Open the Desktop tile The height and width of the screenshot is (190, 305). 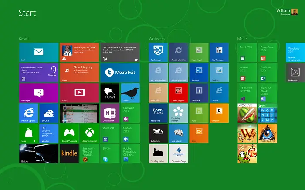pos(39,154)
